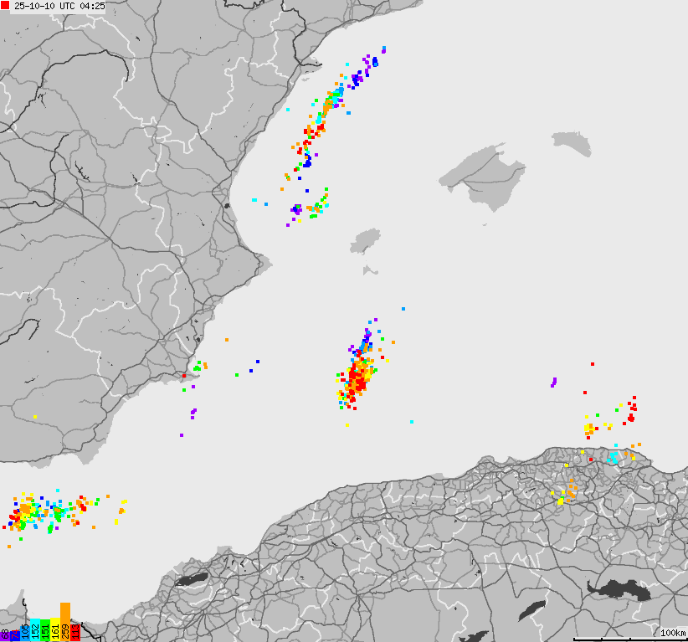The image size is (688, 642).
Task: Click the orange strike cluster in bottom-left sea
Action: point(26,509)
